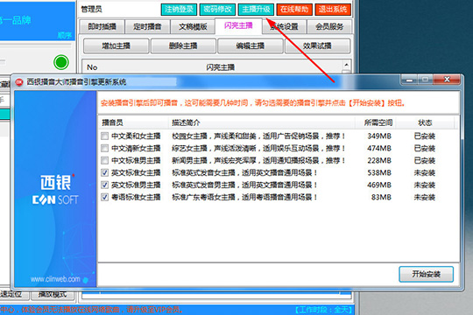
Task: Click the 管理员 user label
Action: (92, 10)
